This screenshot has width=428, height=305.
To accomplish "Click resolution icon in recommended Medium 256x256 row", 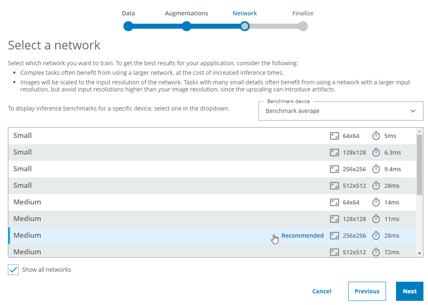I will coord(335,236).
